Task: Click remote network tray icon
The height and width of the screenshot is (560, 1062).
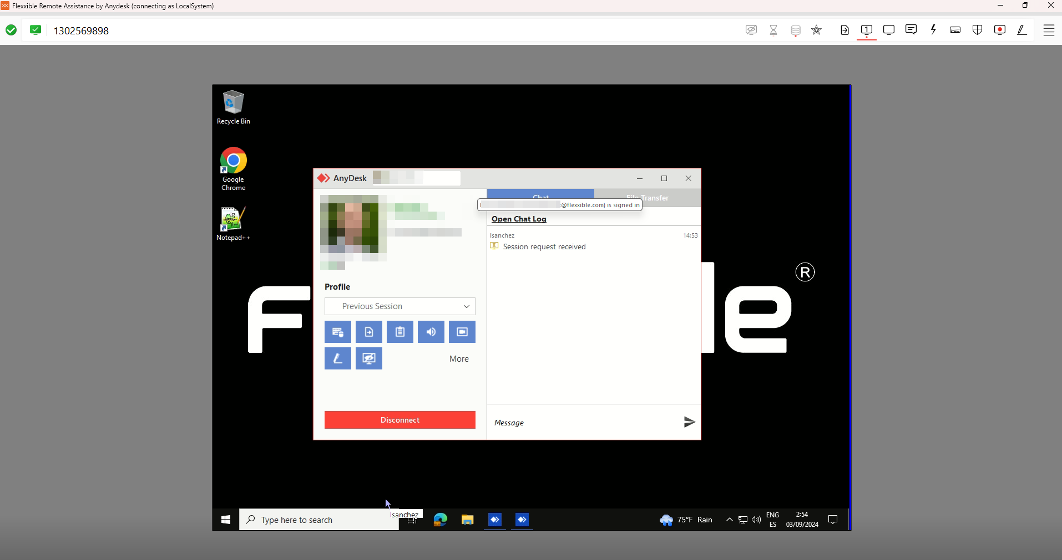Action: pyautogui.click(x=743, y=520)
